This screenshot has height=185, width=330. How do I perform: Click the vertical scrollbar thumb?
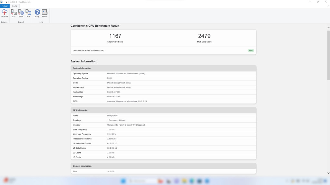click(328, 55)
